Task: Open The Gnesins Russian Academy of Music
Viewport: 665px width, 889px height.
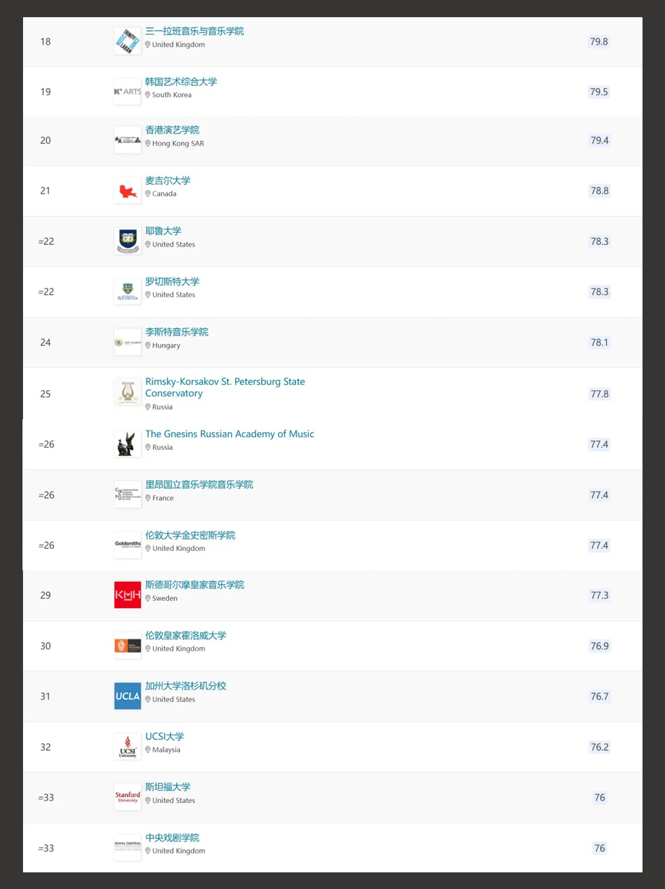Action: (230, 434)
